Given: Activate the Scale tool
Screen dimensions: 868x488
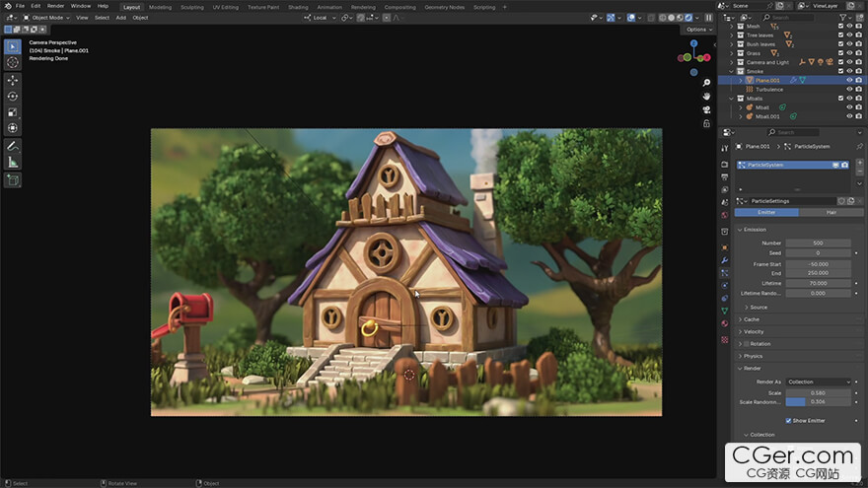Looking at the screenshot, I should coord(13,111).
